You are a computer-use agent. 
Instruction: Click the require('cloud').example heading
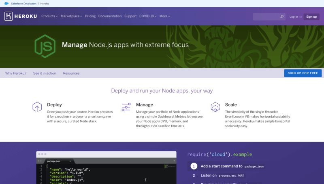pyautogui.click(x=220, y=155)
